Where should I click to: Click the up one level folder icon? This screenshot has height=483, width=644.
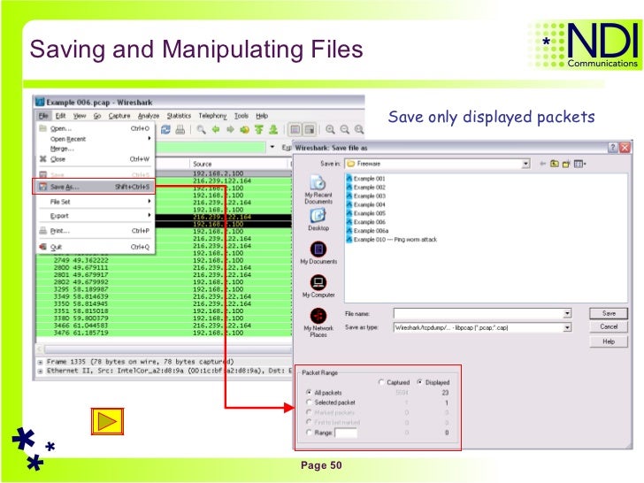pyautogui.click(x=555, y=164)
